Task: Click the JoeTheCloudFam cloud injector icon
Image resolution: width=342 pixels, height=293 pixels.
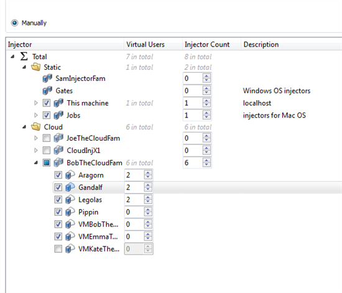Action: click(58, 138)
